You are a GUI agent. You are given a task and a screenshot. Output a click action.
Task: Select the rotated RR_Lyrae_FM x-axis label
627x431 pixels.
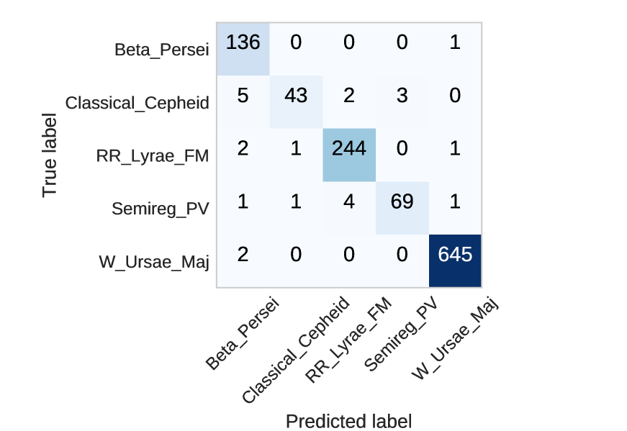point(348,341)
